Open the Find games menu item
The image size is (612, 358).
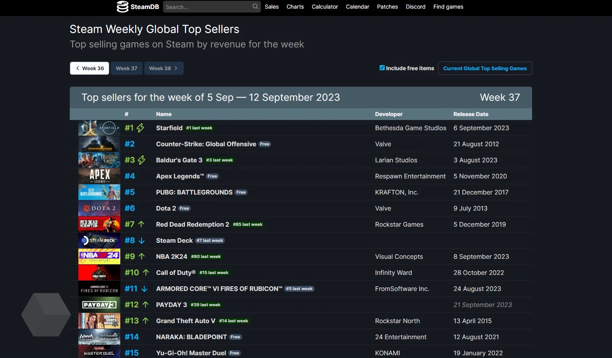coord(448,7)
